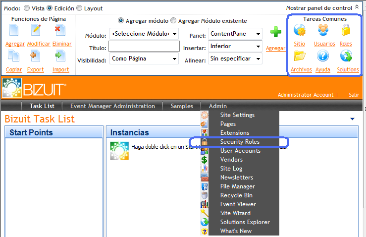Open the Visibilidad dropdown
Image resolution: width=366 pixels, height=237 pixels.
click(x=144, y=59)
